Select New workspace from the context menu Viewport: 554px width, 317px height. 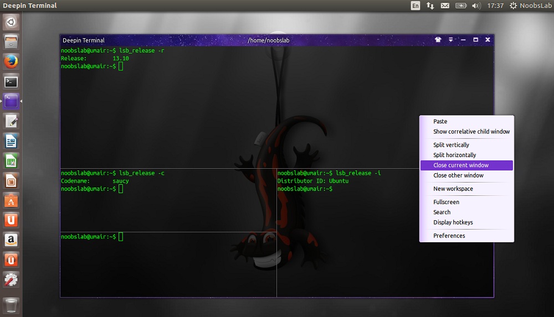(x=466, y=189)
